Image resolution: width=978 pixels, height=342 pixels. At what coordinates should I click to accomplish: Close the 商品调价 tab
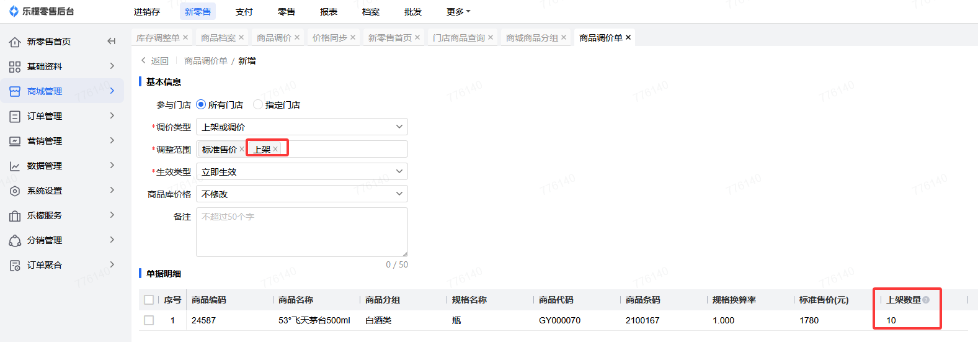pos(297,37)
